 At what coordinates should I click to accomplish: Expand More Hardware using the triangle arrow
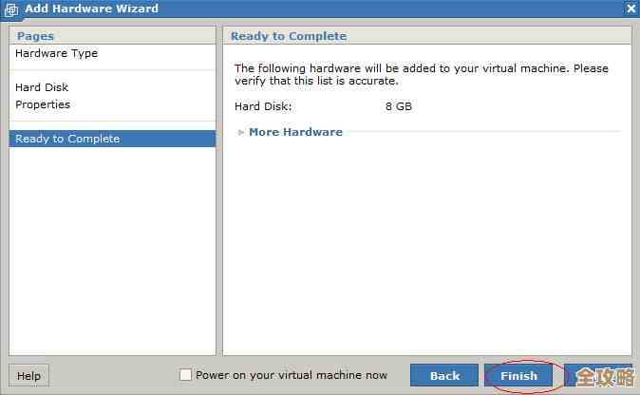241,132
